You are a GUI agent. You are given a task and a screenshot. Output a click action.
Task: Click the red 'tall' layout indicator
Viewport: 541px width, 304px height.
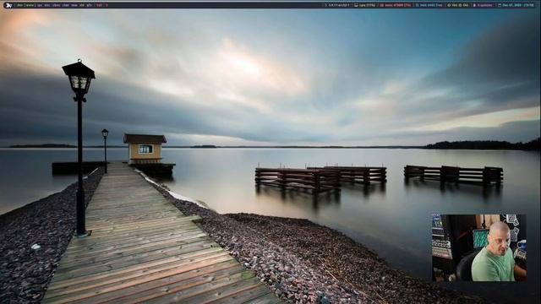click(100, 5)
